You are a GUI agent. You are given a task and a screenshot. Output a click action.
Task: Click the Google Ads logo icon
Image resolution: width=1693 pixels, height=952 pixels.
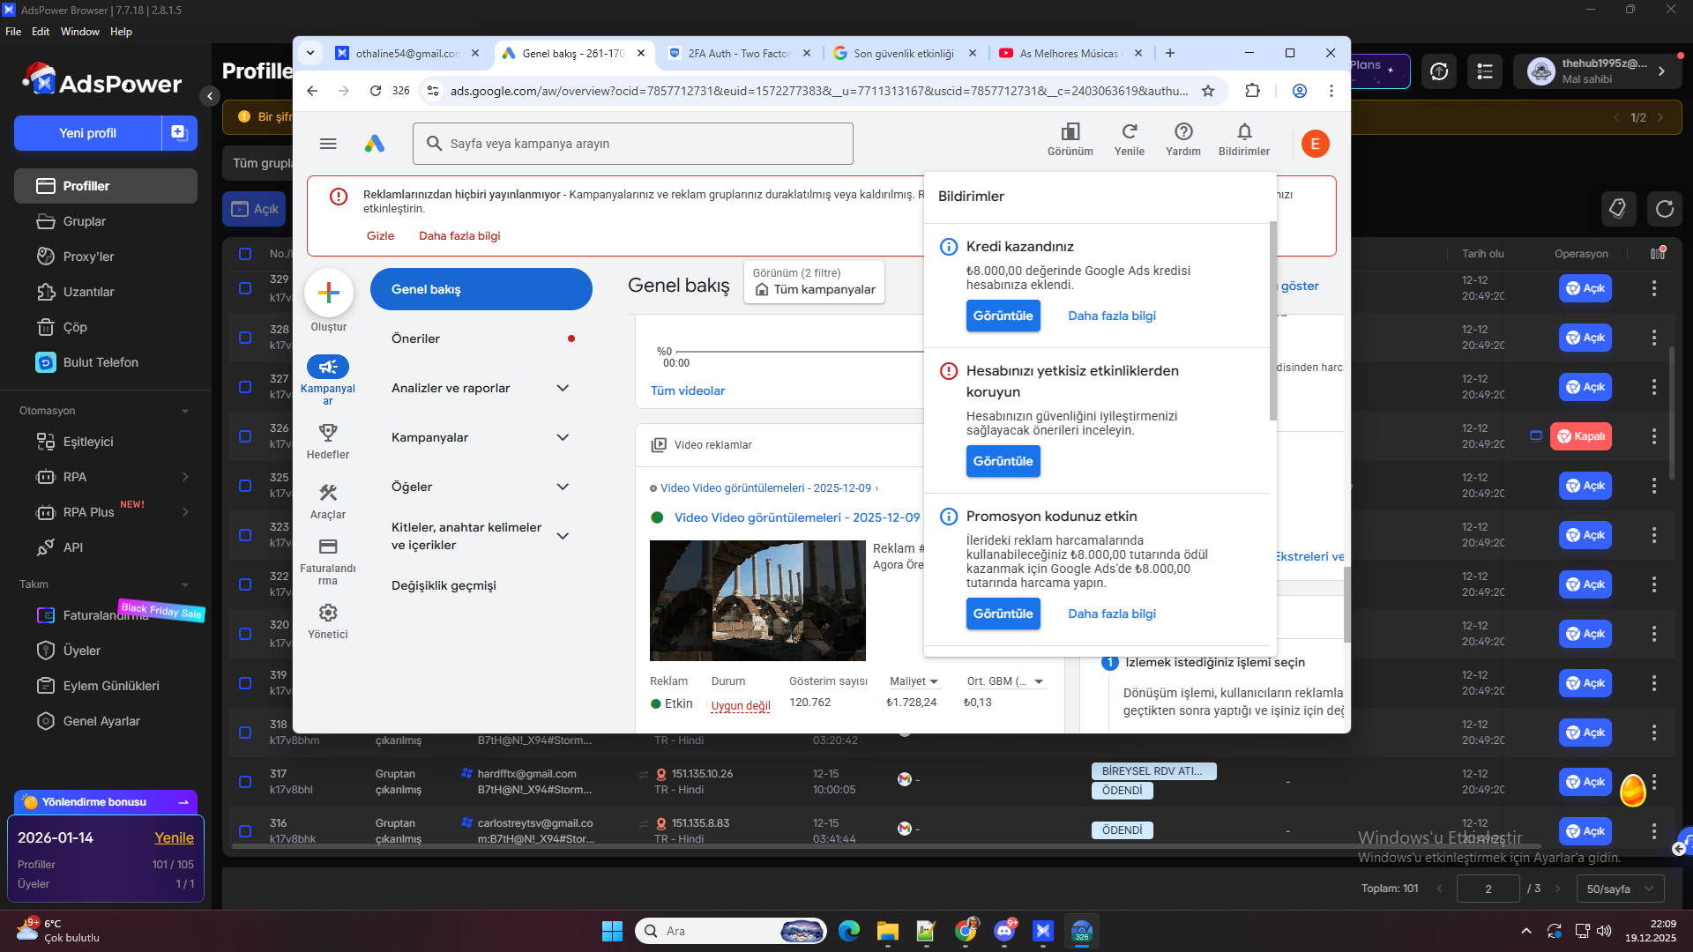(375, 144)
